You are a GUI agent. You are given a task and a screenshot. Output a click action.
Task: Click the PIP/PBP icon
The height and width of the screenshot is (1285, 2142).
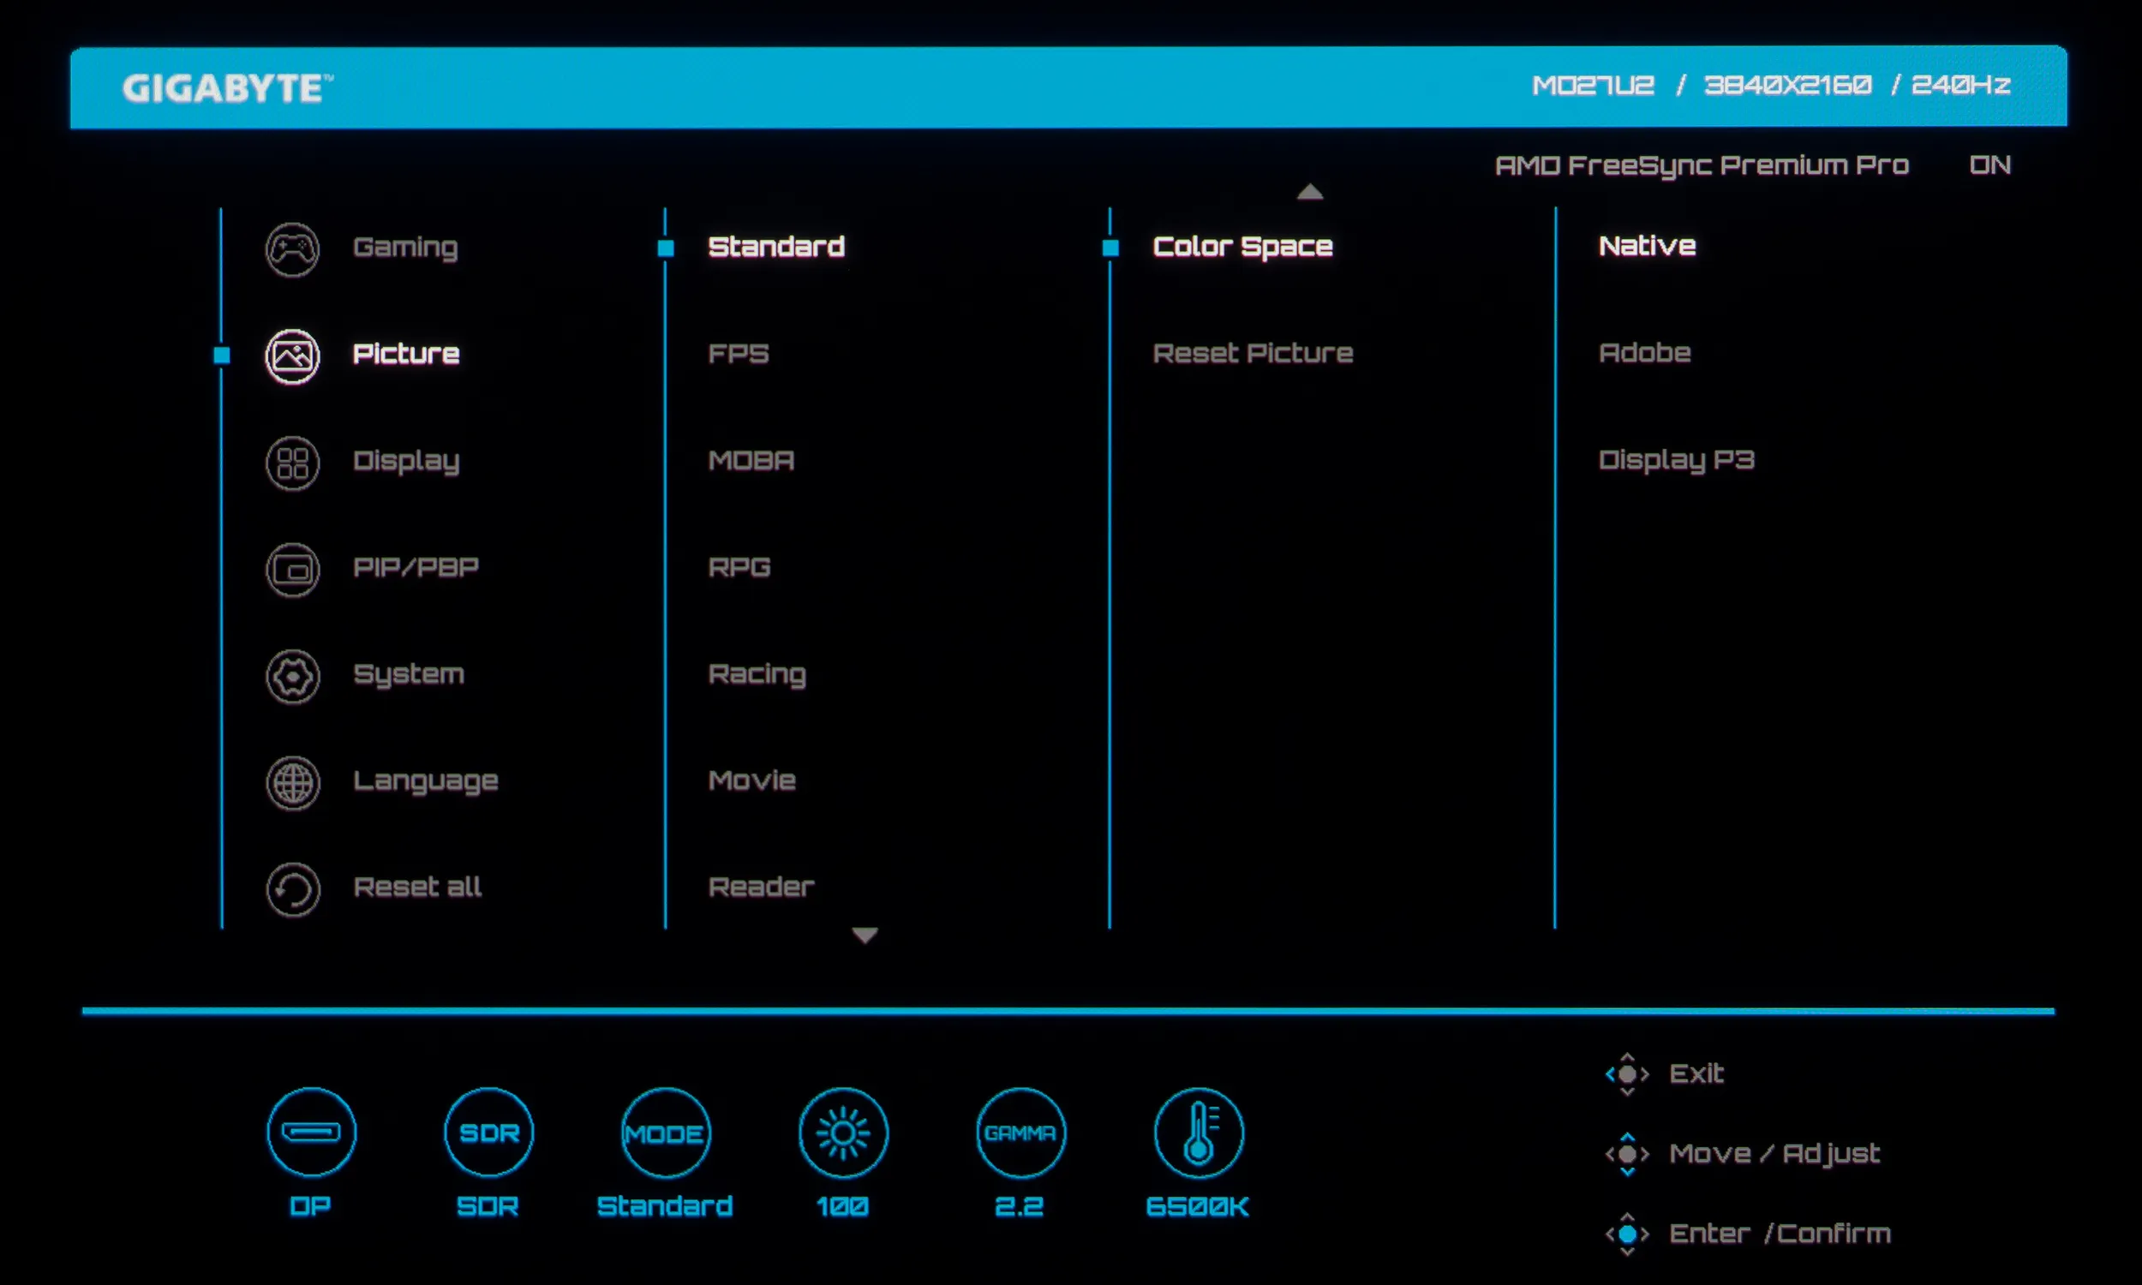[x=292, y=570]
